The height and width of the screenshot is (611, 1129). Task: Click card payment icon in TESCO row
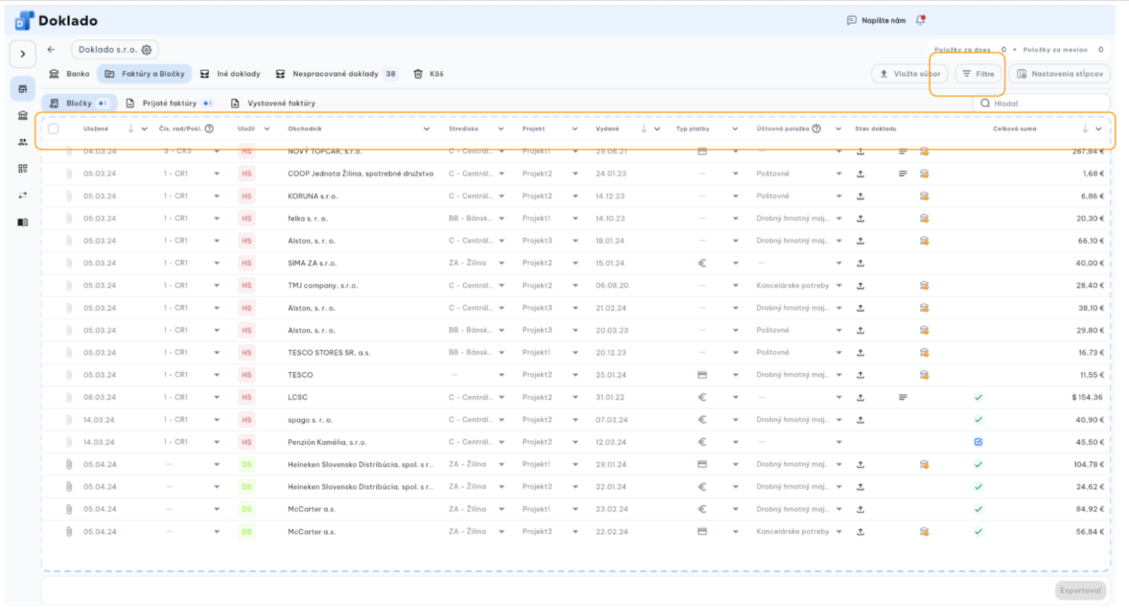coord(702,375)
